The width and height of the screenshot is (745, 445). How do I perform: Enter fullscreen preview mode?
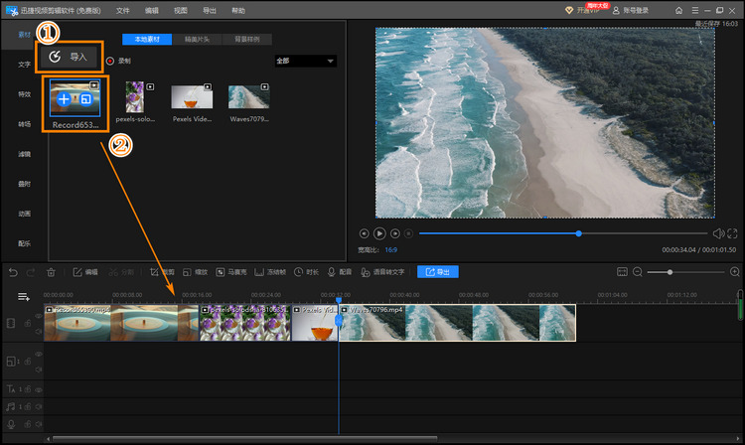732,233
